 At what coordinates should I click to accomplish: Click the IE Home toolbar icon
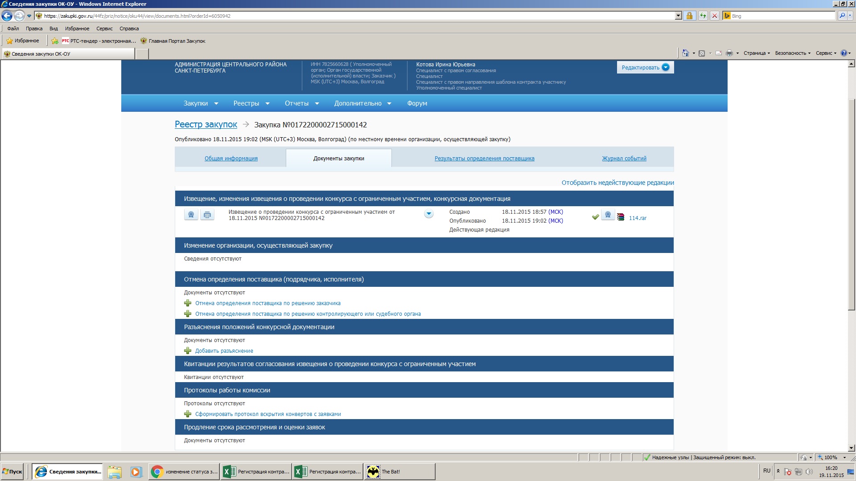click(x=685, y=53)
